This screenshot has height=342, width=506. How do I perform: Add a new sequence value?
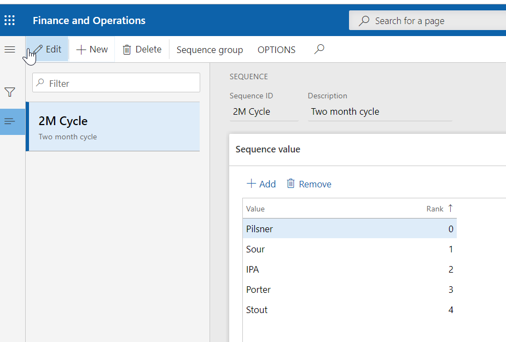(x=261, y=184)
